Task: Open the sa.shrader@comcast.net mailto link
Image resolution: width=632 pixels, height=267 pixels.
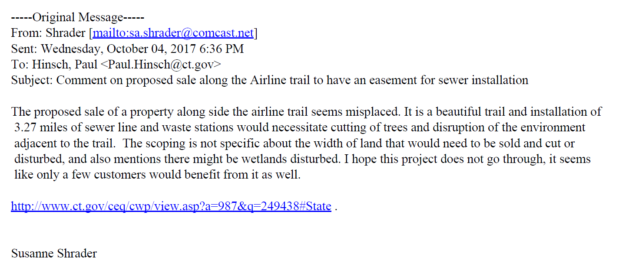Action: point(174,33)
